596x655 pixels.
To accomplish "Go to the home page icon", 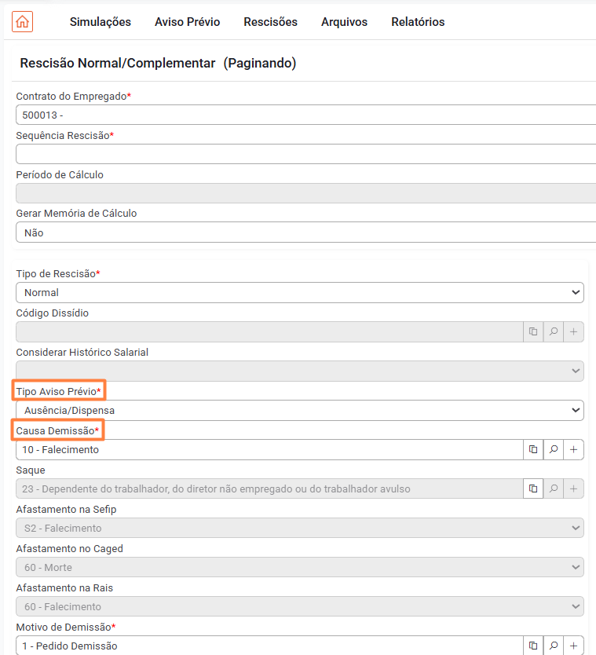I will [x=22, y=22].
